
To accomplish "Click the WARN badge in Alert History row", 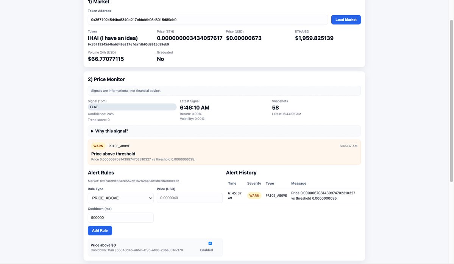I will (x=254, y=196).
